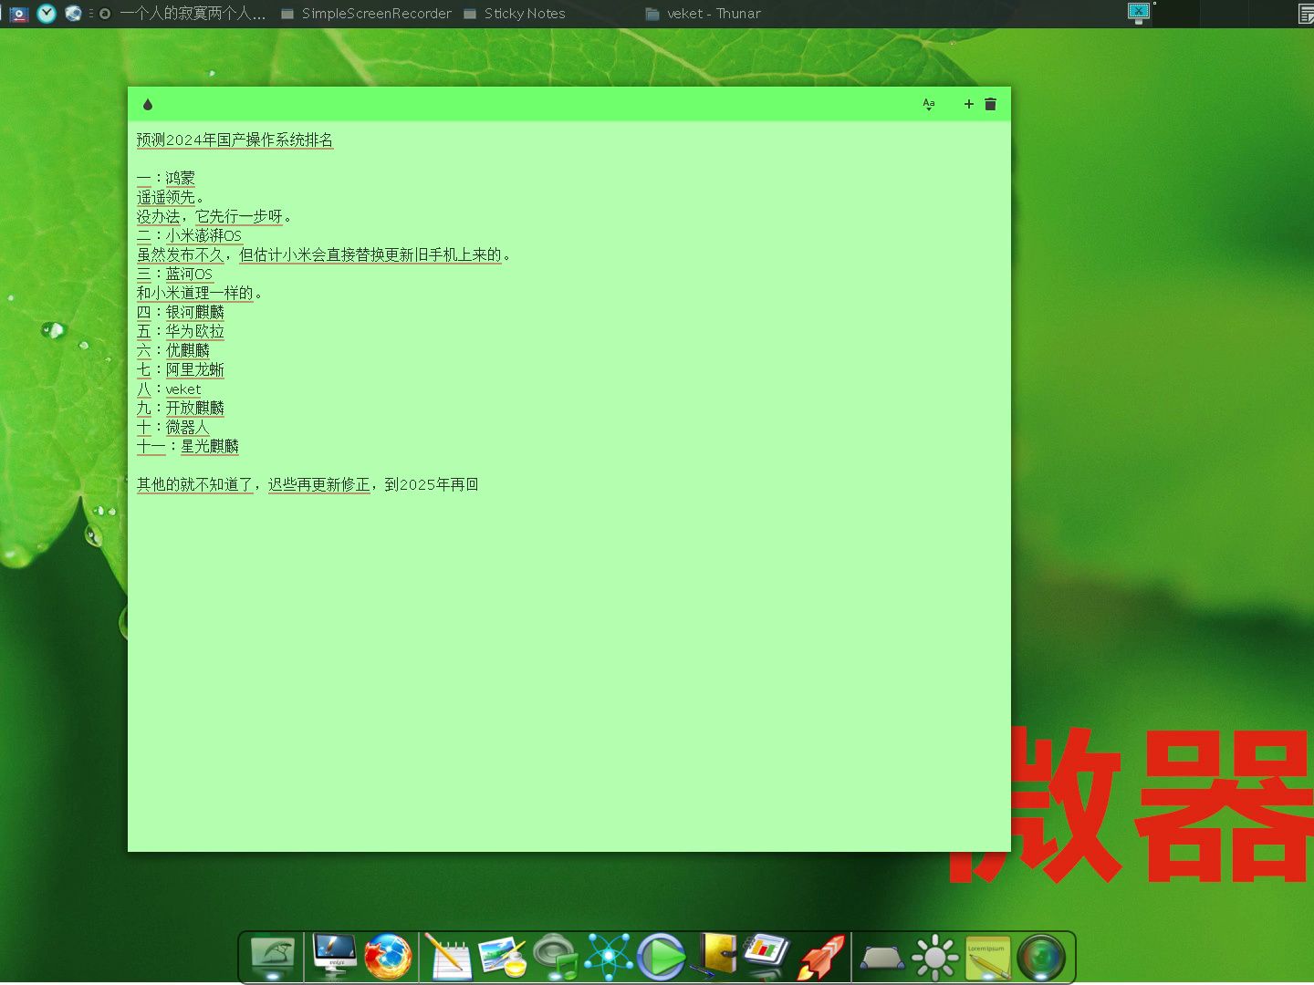This screenshot has width=1314, height=985.
Task: Click the line 六：优麒麟
Action: tap(173, 350)
